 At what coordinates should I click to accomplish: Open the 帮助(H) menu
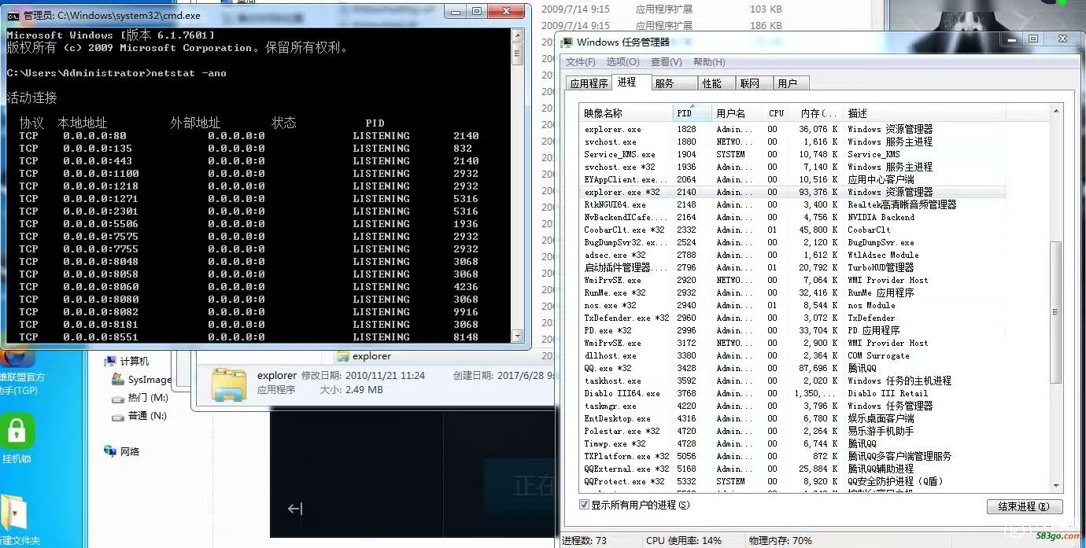[x=709, y=62]
